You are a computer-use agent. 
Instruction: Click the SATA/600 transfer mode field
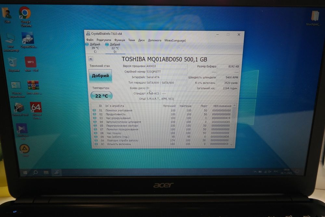(x=166, y=83)
